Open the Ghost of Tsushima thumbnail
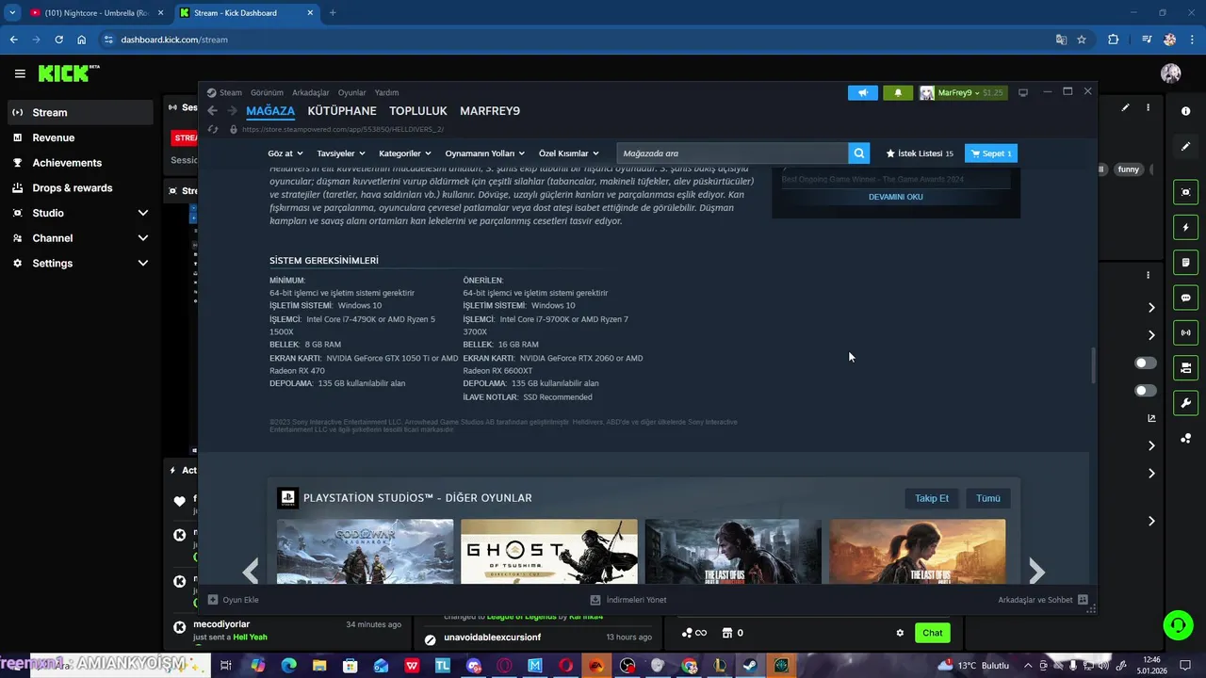The width and height of the screenshot is (1206, 678). point(549,552)
